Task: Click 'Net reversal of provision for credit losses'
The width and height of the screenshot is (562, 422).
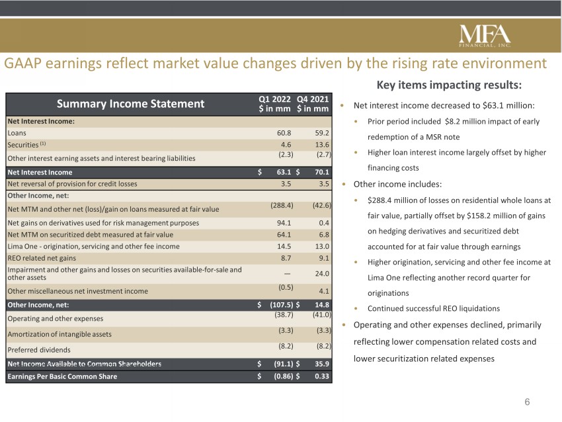Action: (x=73, y=184)
